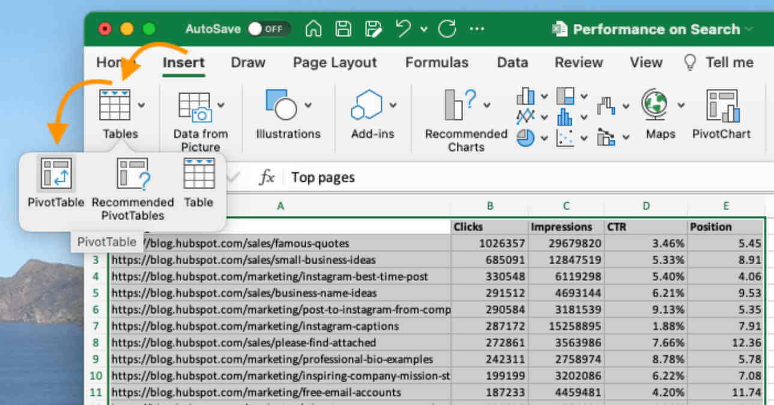Select Recommended PivotTables option
Viewport: 774px width, 405px height.
pyautogui.click(x=133, y=174)
